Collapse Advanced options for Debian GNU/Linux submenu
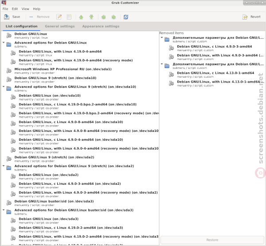 pyautogui.click(x=4, y=43)
